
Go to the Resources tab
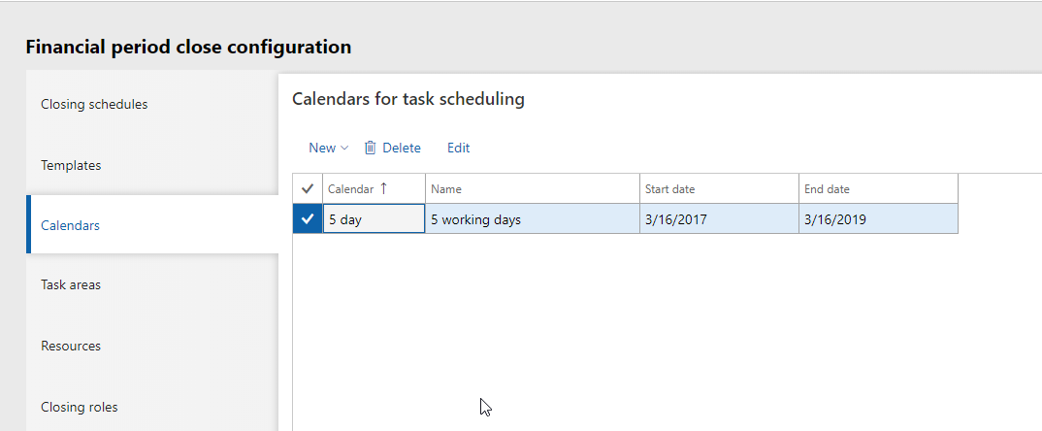[x=71, y=346]
